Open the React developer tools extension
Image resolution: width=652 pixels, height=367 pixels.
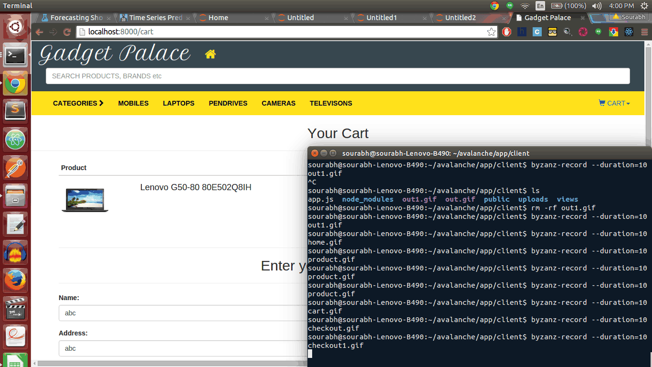[629, 32]
